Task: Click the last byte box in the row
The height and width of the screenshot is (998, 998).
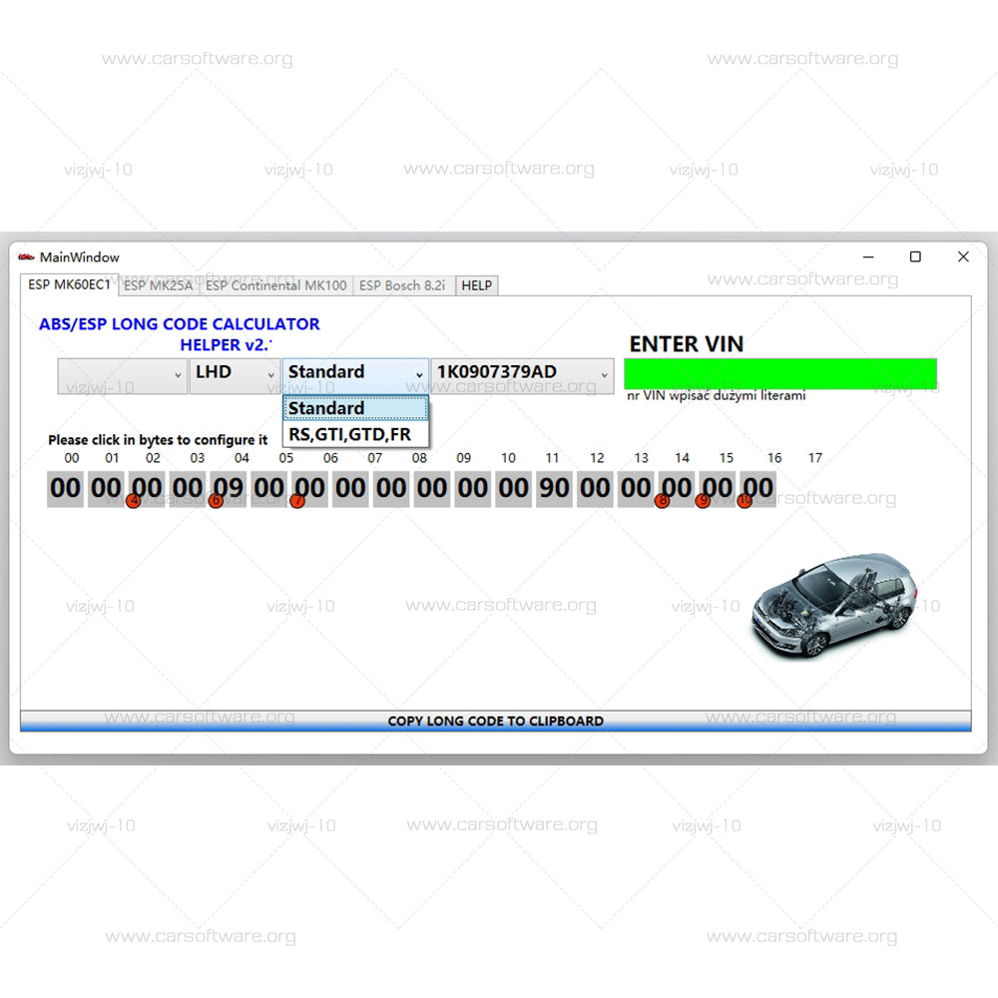Action: coord(758,489)
